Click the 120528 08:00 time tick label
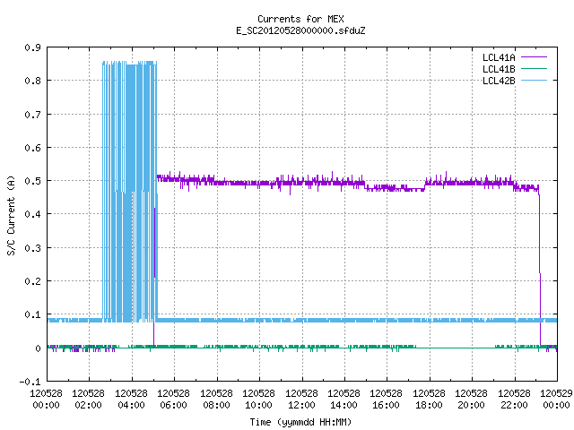The image size is (574, 430). coord(216,400)
